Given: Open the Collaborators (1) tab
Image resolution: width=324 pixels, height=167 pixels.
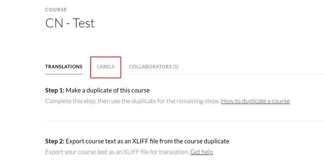Looking at the screenshot, I should tap(154, 67).
